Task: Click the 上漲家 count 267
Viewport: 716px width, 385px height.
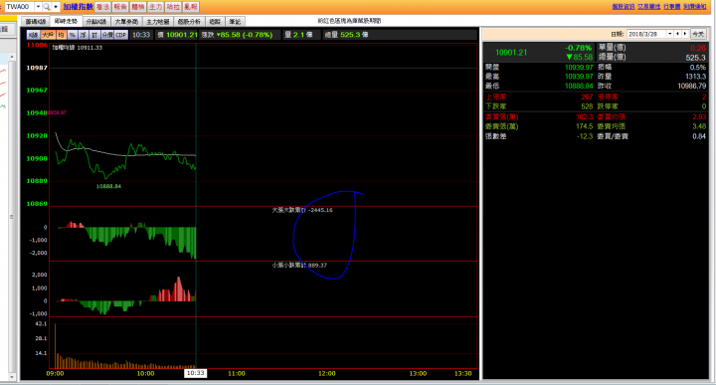Action: 587,96
